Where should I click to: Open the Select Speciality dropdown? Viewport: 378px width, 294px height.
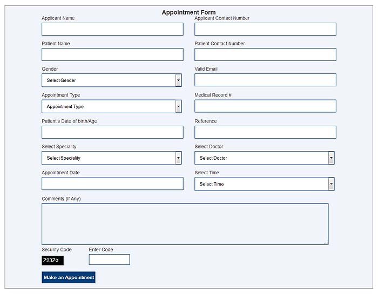click(x=111, y=158)
